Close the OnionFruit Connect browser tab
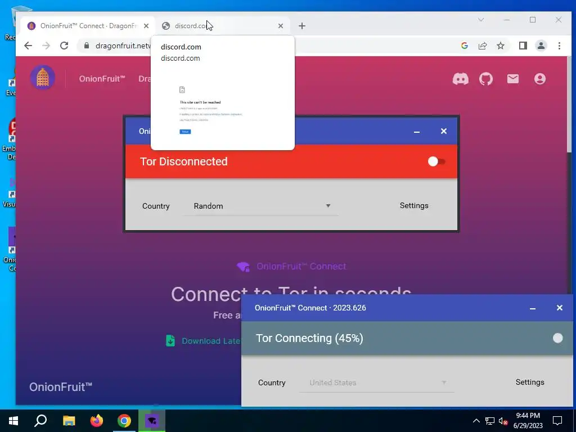Image resolution: width=576 pixels, height=432 pixels. pos(146,26)
